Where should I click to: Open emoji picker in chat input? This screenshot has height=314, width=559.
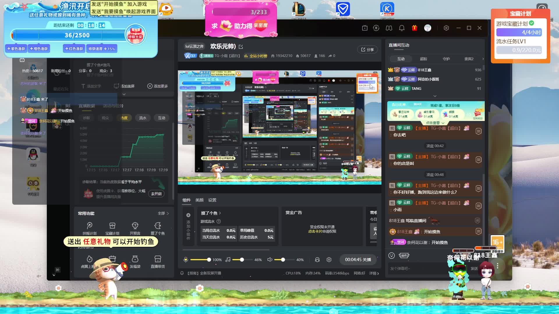392,255
